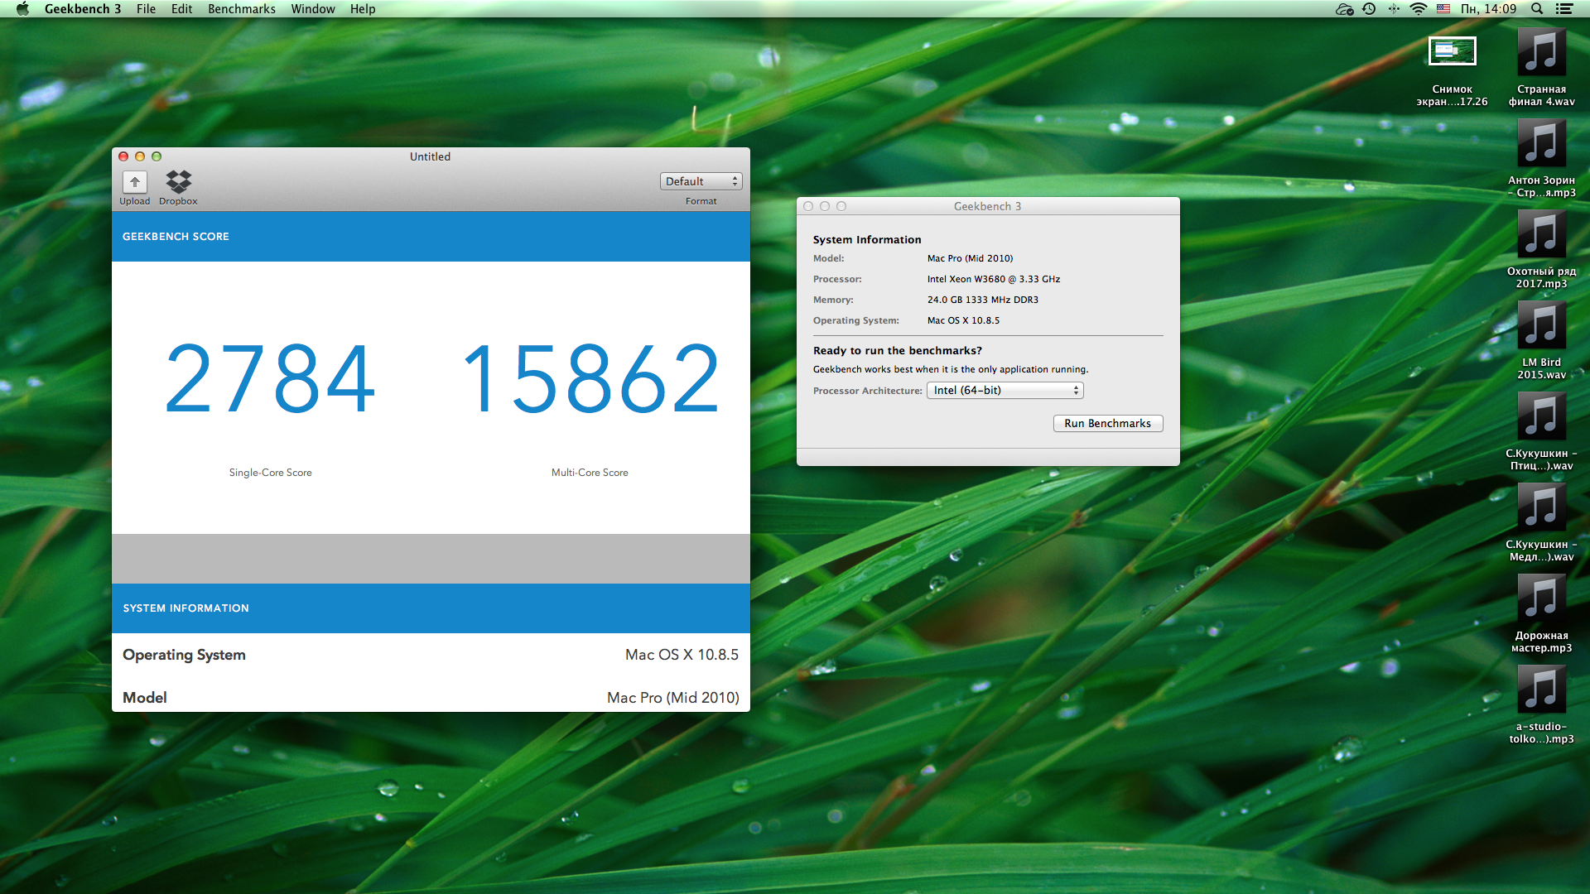Select the LM Bird 2015.wav file icon
1590x894 pixels.
tap(1541, 325)
